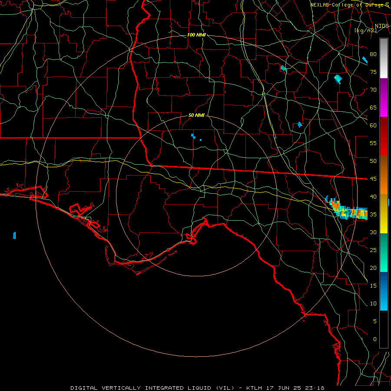Viewport: 391px width, 391px height.
Task: Click the "10" scale value
Action: [x=373, y=304]
